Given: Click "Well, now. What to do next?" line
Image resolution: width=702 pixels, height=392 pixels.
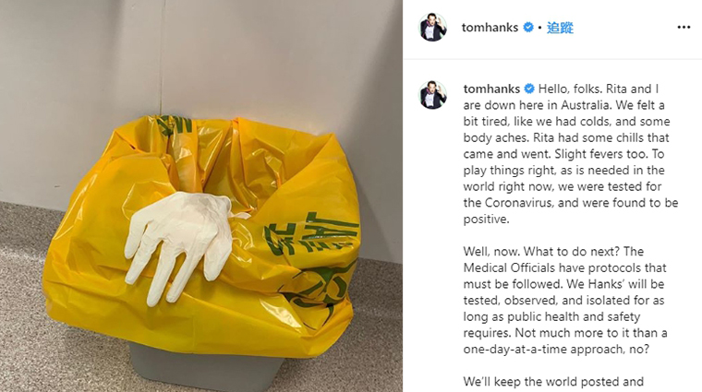Looking at the screenshot, I should (x=541, y=251).
